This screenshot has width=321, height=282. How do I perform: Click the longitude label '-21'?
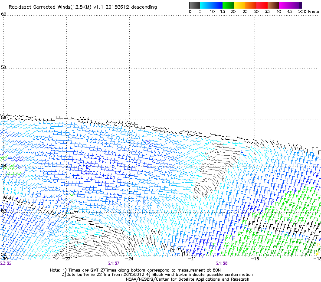(x=192, y=259)
